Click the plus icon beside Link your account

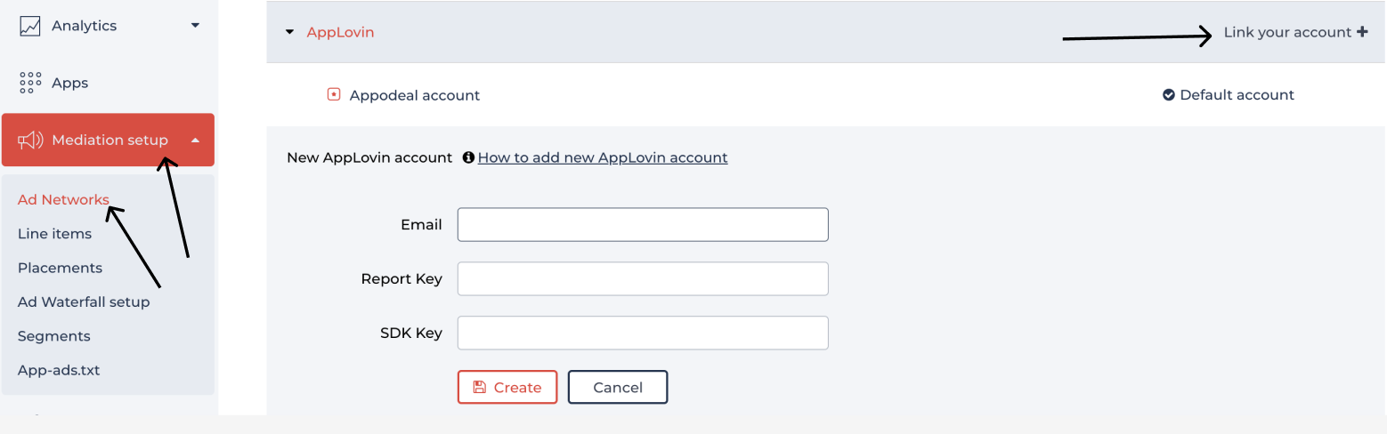[1362, 32]
